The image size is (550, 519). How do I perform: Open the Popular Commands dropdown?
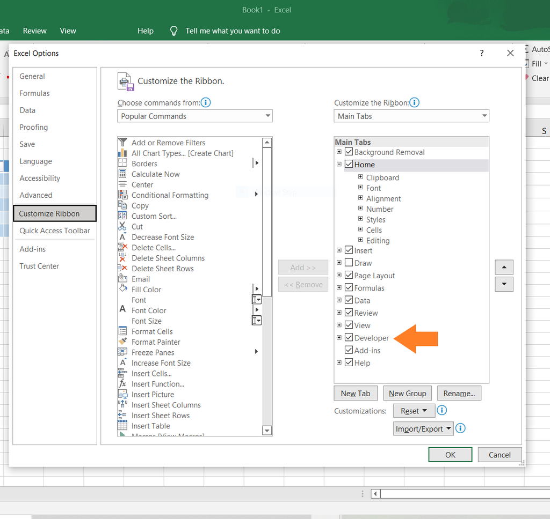click(x=194, y=116)
